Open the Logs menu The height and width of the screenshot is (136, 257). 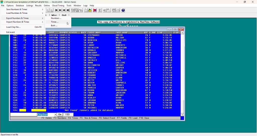85,6
